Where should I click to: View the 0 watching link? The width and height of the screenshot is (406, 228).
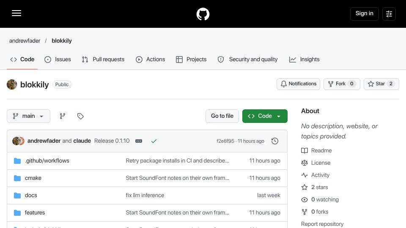click(x=320, y=200)
